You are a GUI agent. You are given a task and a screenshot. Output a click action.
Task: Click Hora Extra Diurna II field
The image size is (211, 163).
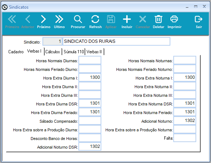click(90, 86)
